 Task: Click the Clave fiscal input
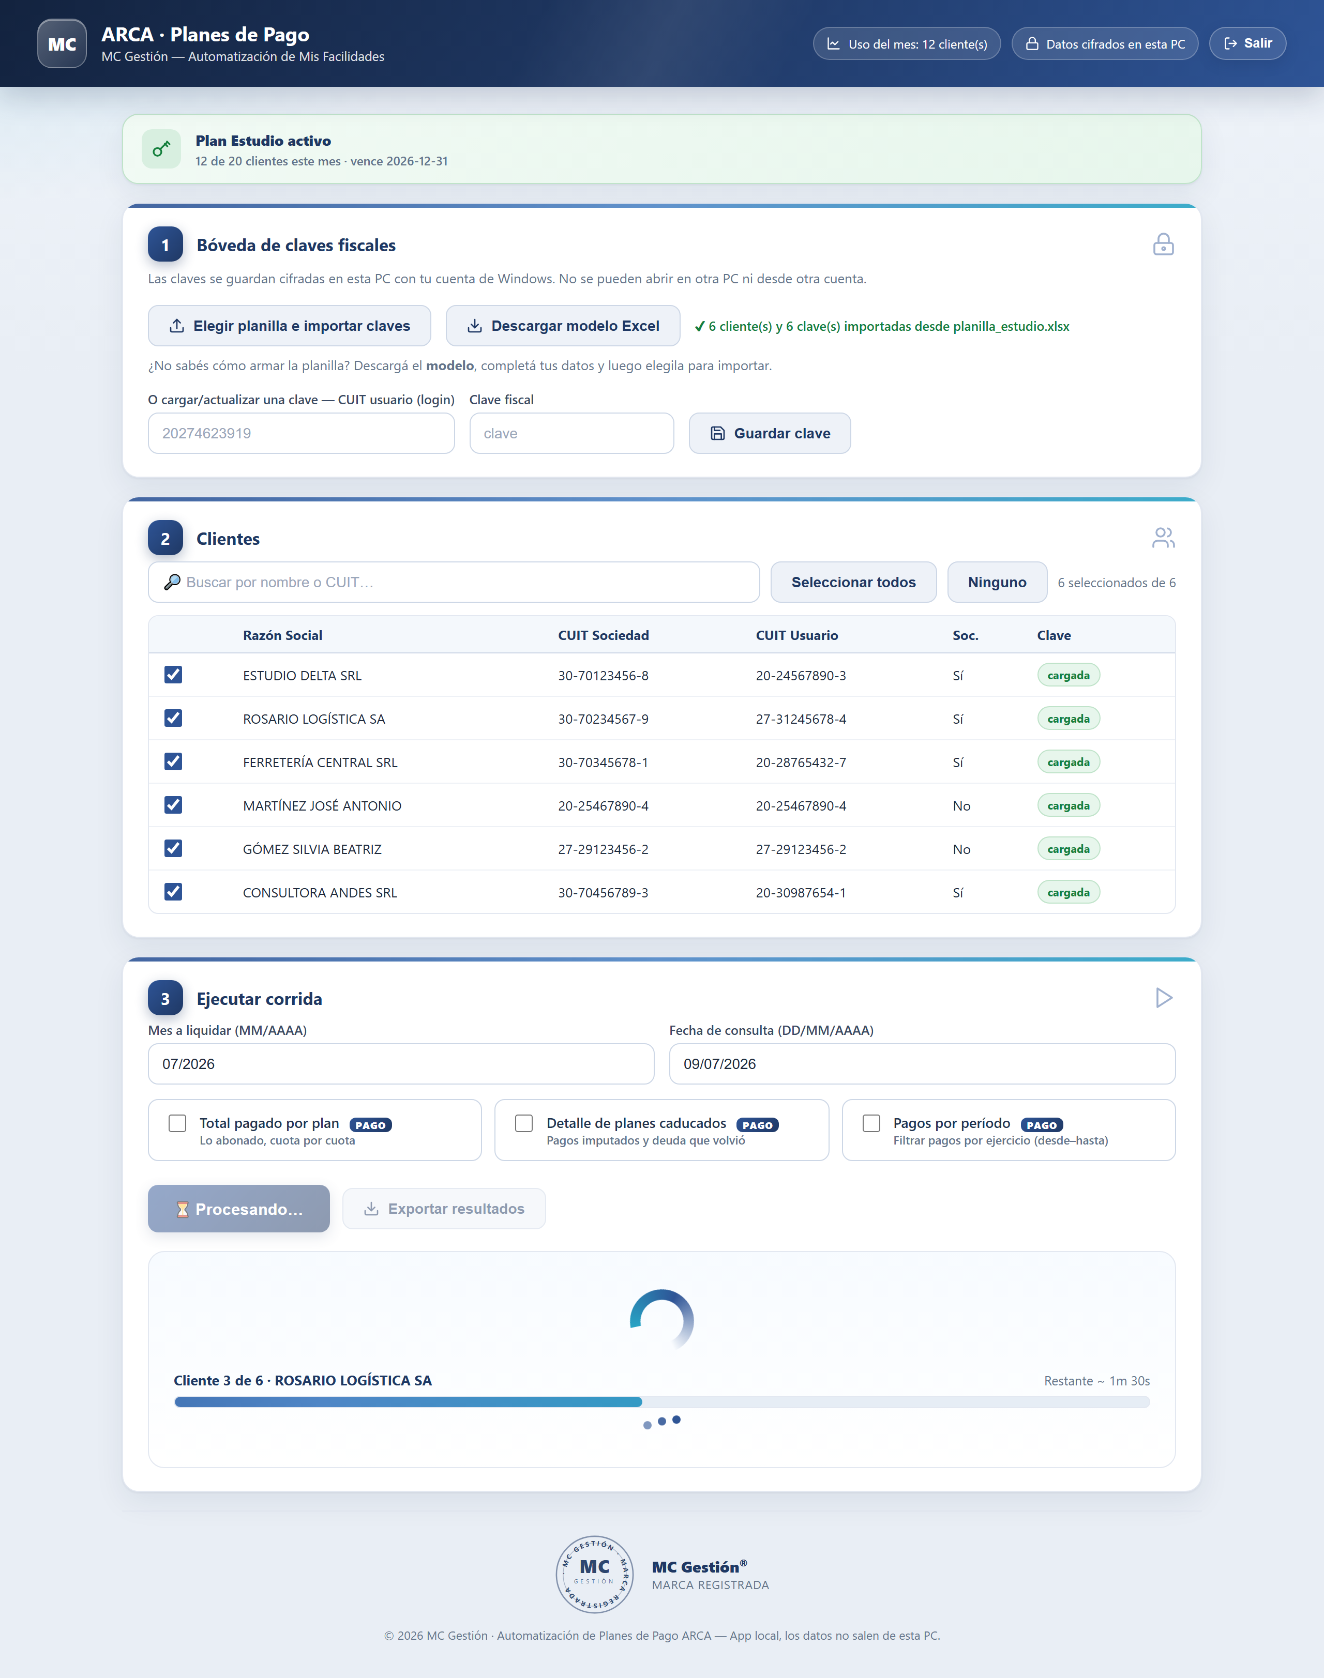tap(571, 434)
